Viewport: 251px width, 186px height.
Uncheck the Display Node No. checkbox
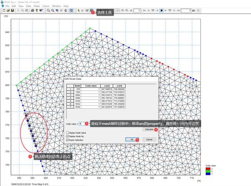point(68,137)
